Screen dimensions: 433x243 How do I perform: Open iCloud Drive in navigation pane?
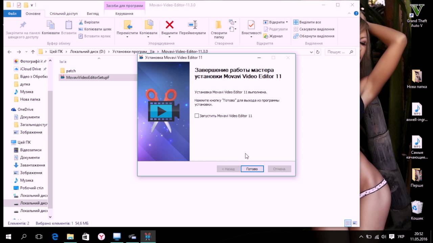[30, 69]
